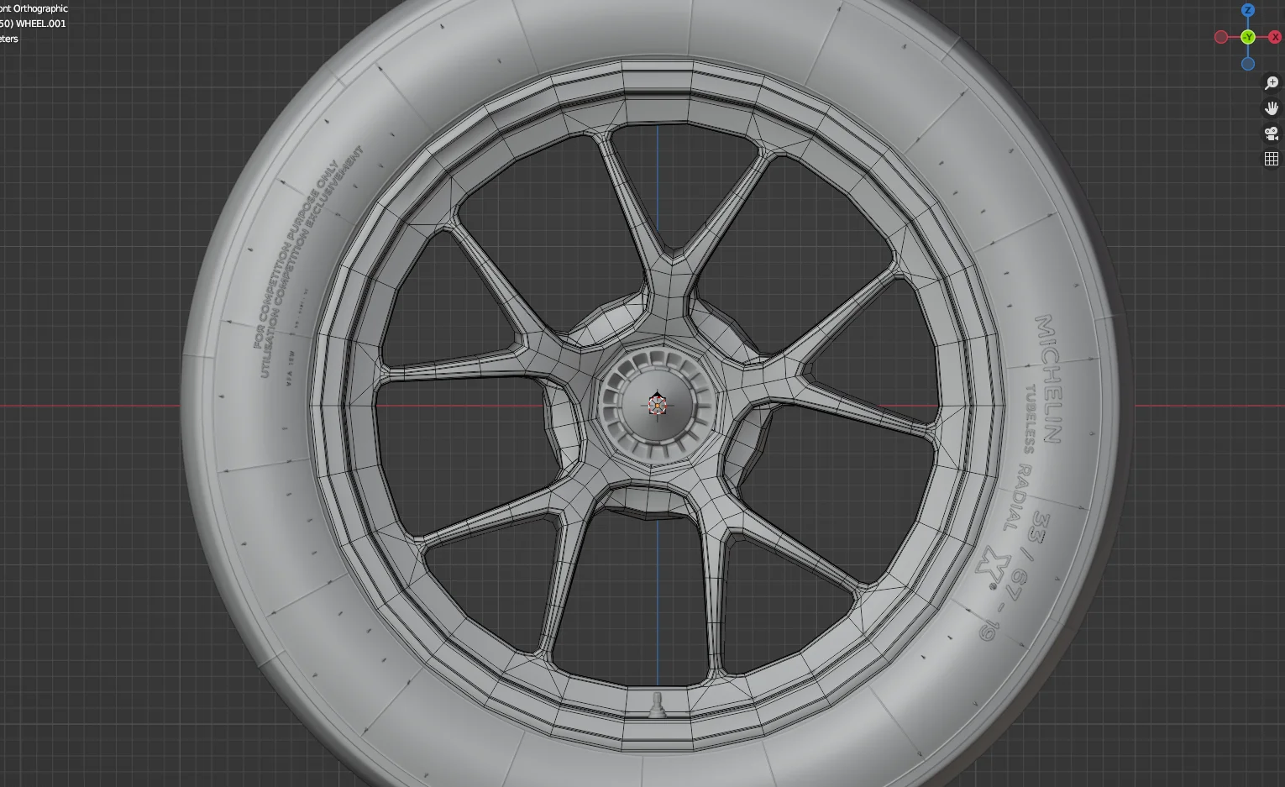Screen dimensions: 1285x787
Task: Click the green -Y ball at gizmo center
Action: 1248,36
